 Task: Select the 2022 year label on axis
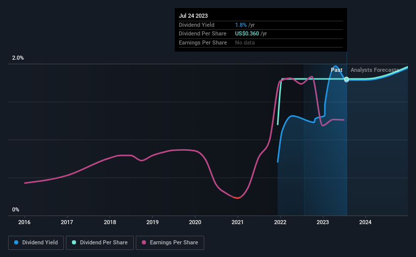pos(280,222)
